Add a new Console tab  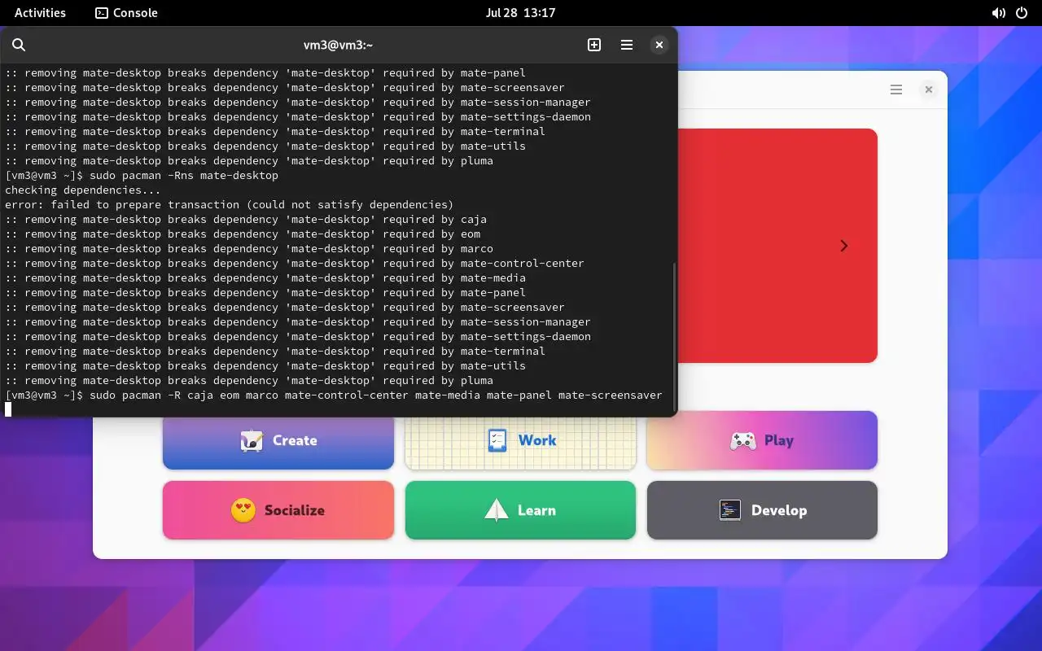[x=594, y=45]
